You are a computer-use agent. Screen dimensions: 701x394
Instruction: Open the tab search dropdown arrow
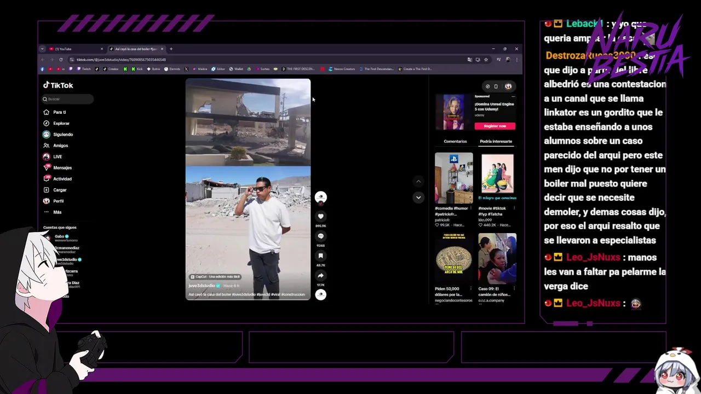[x=42, y=49]
